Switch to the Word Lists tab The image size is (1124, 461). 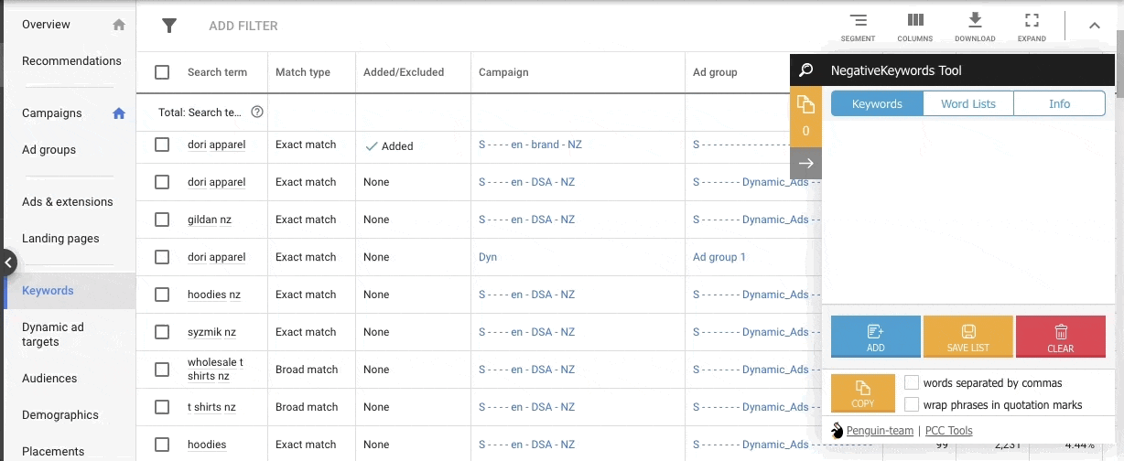tap(967, 103)
